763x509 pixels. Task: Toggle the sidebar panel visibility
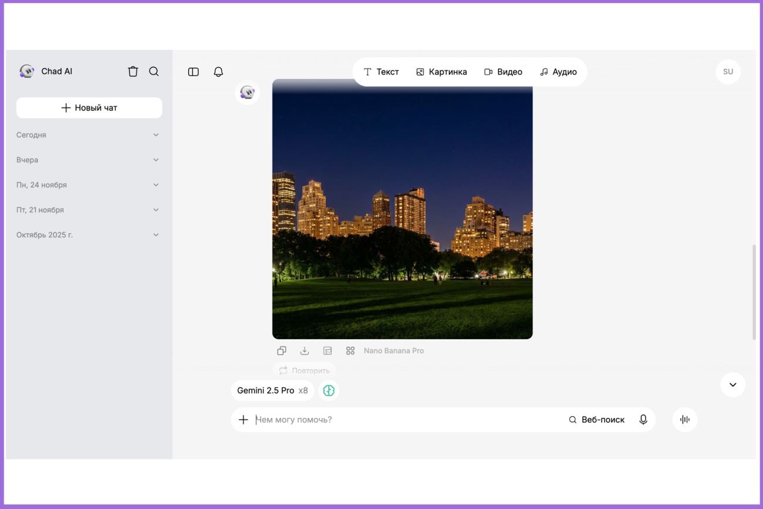point(193,72)
